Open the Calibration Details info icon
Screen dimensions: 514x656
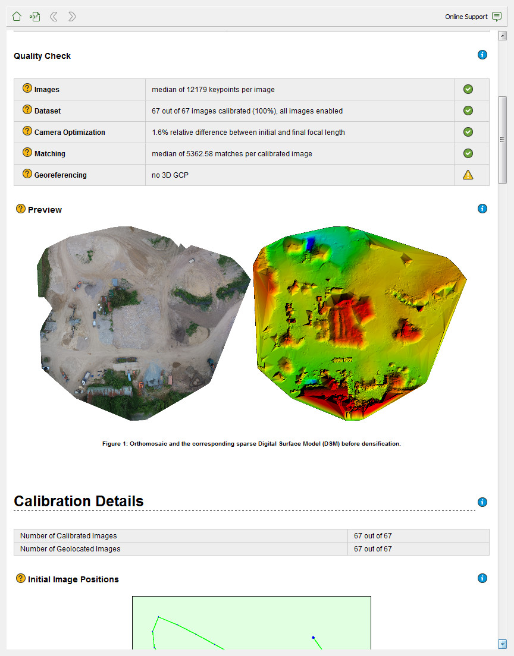tap(482, 502)
